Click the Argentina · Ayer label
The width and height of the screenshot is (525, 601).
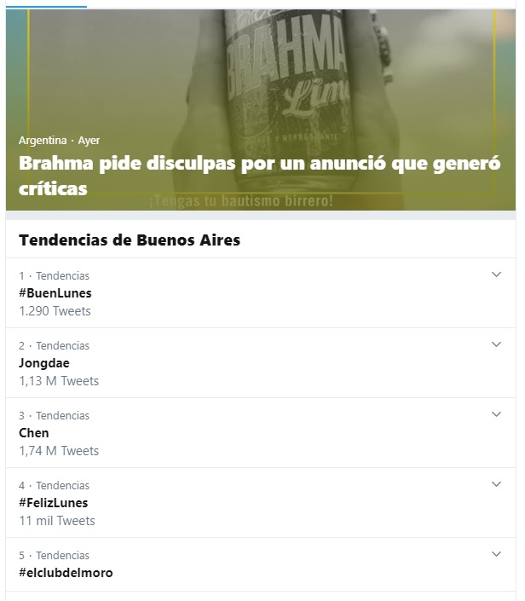[60, 140]
